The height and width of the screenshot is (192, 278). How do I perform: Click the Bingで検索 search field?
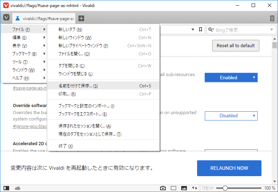(x=242, y=30)
